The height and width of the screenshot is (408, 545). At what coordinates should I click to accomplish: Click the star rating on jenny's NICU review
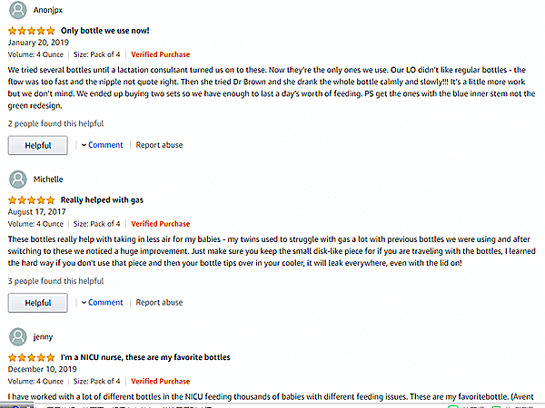click(30, 357)
